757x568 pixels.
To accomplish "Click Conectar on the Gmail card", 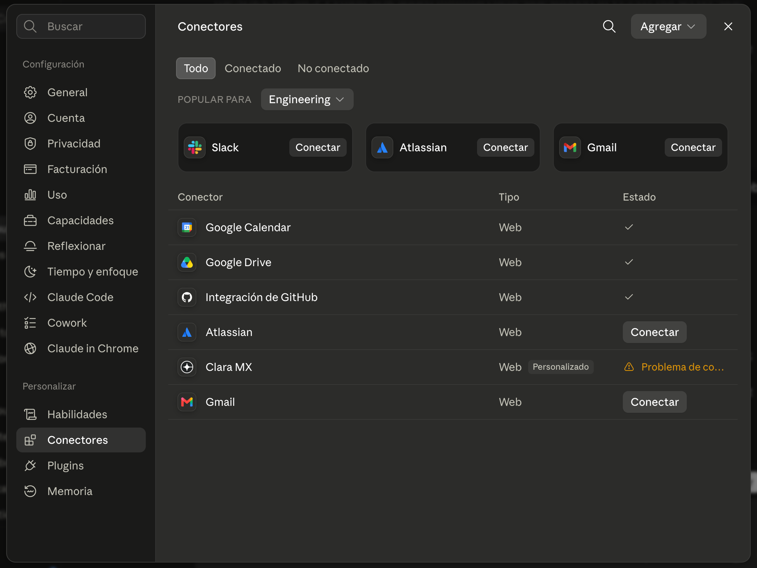I will (x=693, y=147).
